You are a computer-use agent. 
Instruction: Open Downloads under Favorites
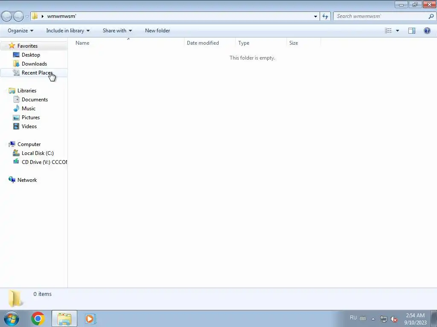[x=34, y=64]
